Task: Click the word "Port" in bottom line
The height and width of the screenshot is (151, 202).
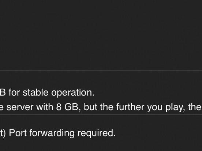Action: [x=18, y=133]
